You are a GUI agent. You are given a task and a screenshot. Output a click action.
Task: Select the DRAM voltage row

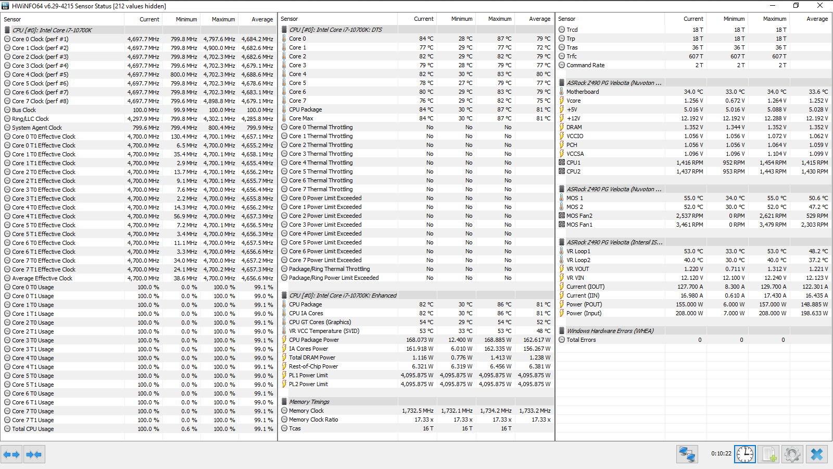pyautogui.click(x=694, y=127)
